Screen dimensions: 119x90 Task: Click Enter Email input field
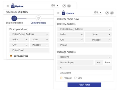click(x=29, y=50)
